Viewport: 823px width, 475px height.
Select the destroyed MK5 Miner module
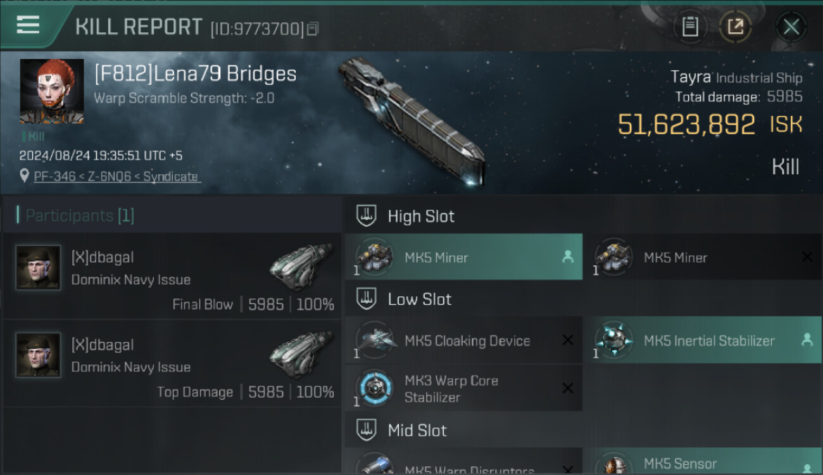tap(703, 257)
